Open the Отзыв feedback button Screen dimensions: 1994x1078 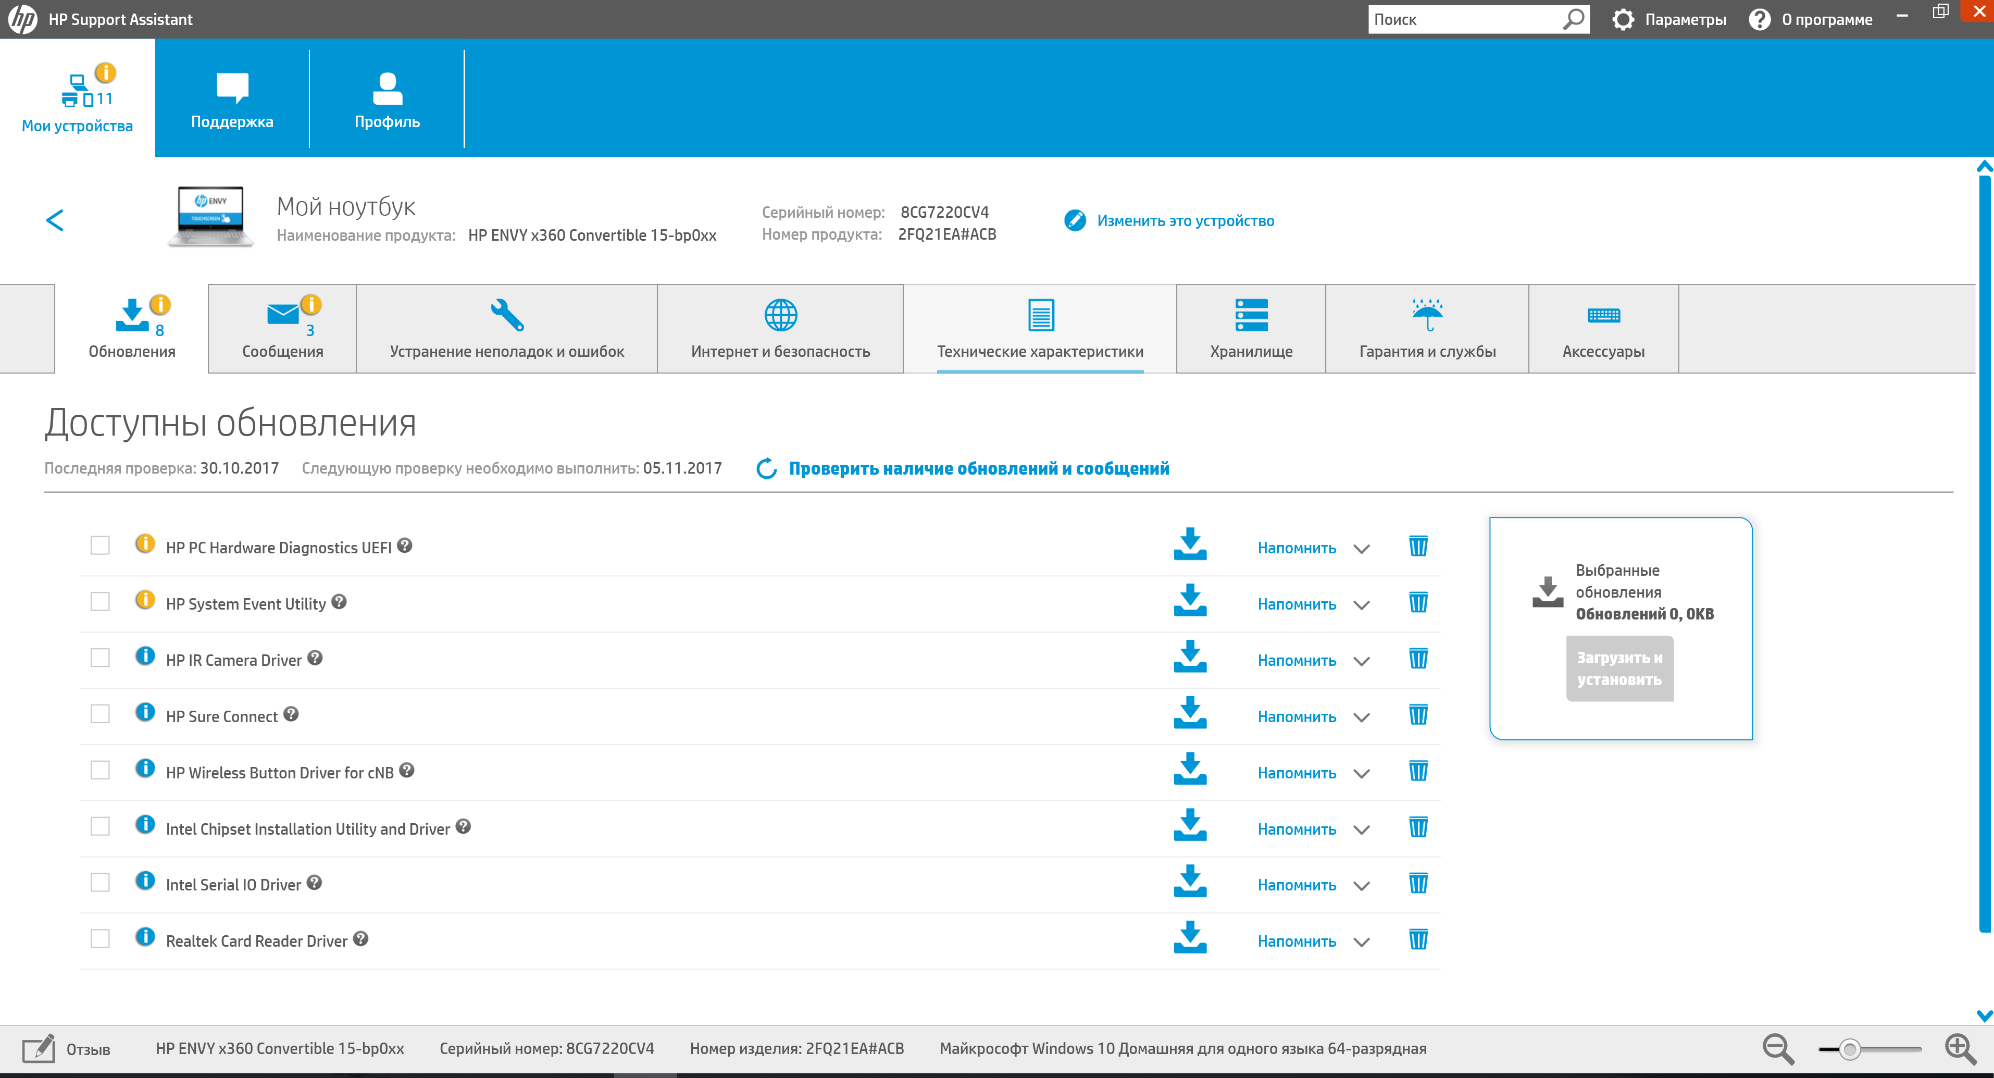click(67, 1049)
